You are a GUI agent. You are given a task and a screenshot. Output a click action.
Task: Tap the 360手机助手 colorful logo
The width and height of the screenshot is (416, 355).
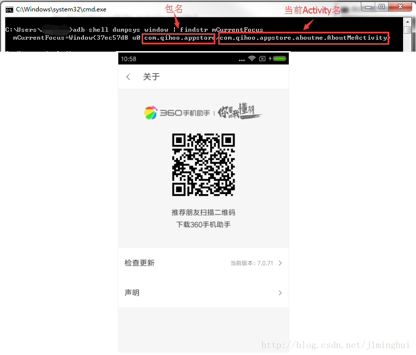tap(151, 113)
